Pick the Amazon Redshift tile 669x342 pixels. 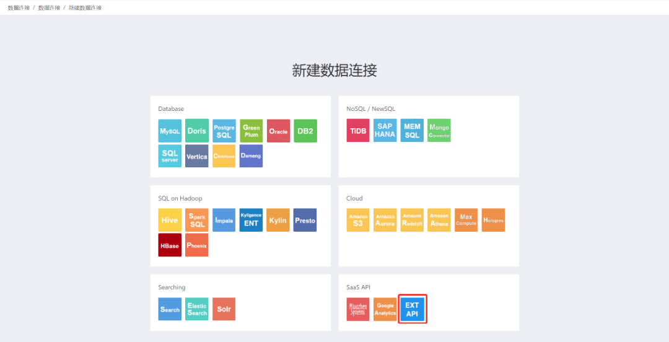[x=412, y=220]
